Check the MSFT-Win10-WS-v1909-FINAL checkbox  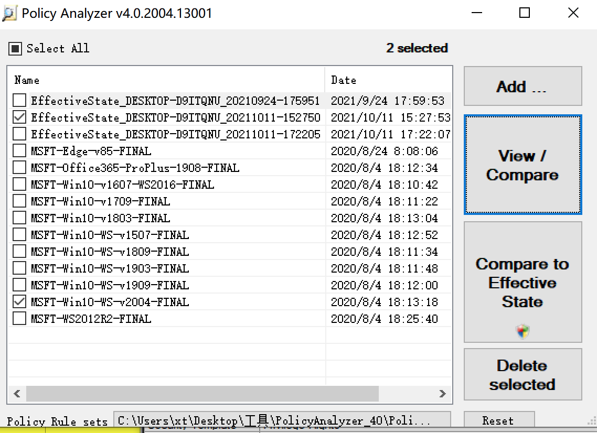19,285
